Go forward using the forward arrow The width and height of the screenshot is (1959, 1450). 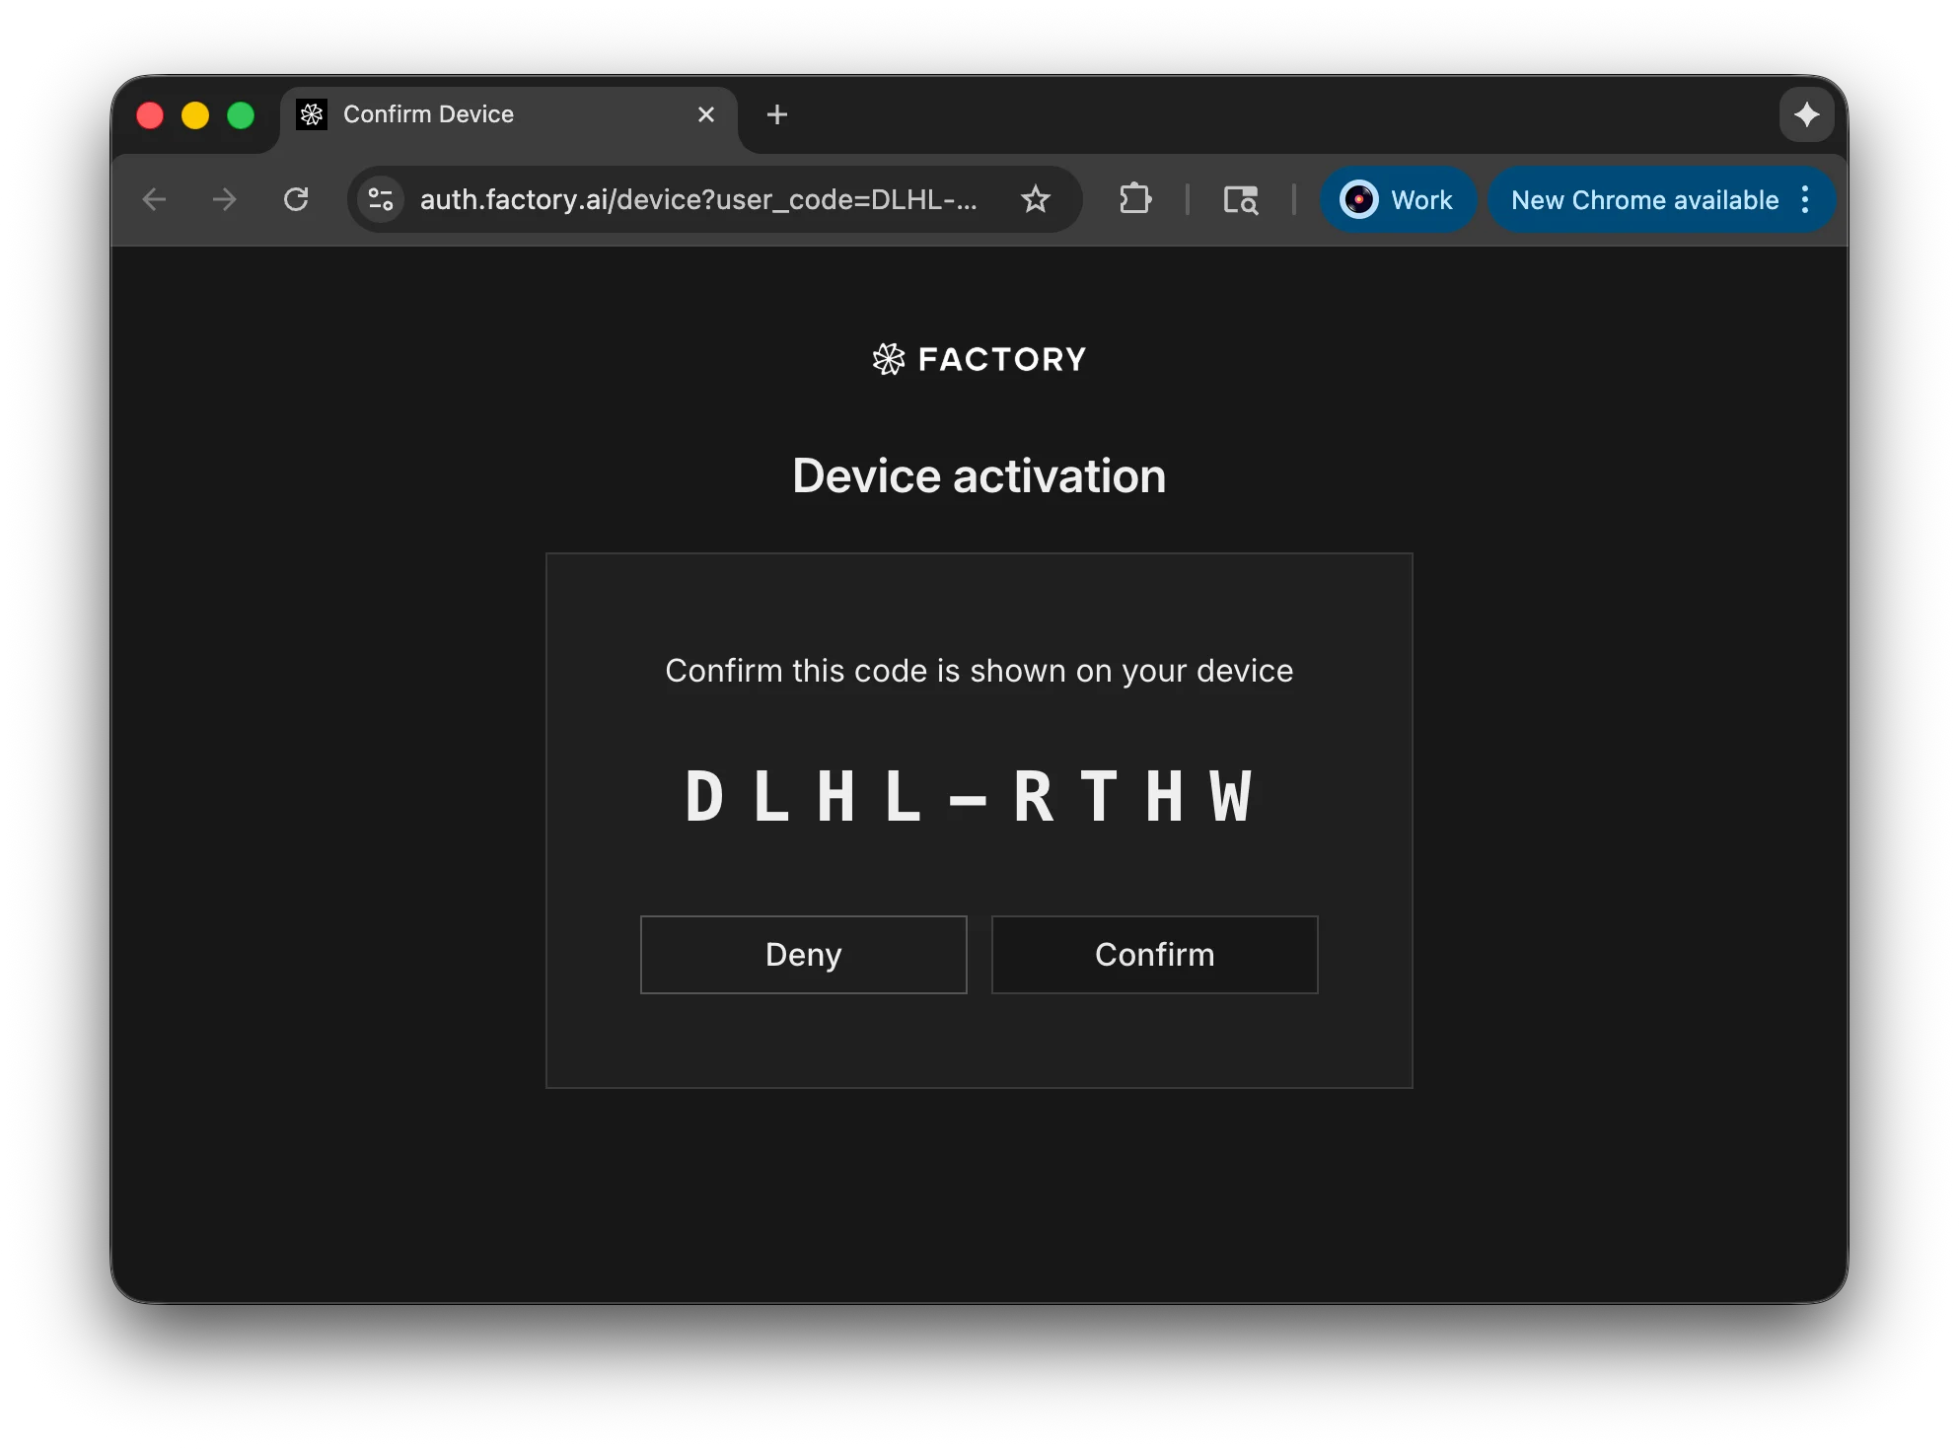(x=225, y=199)
